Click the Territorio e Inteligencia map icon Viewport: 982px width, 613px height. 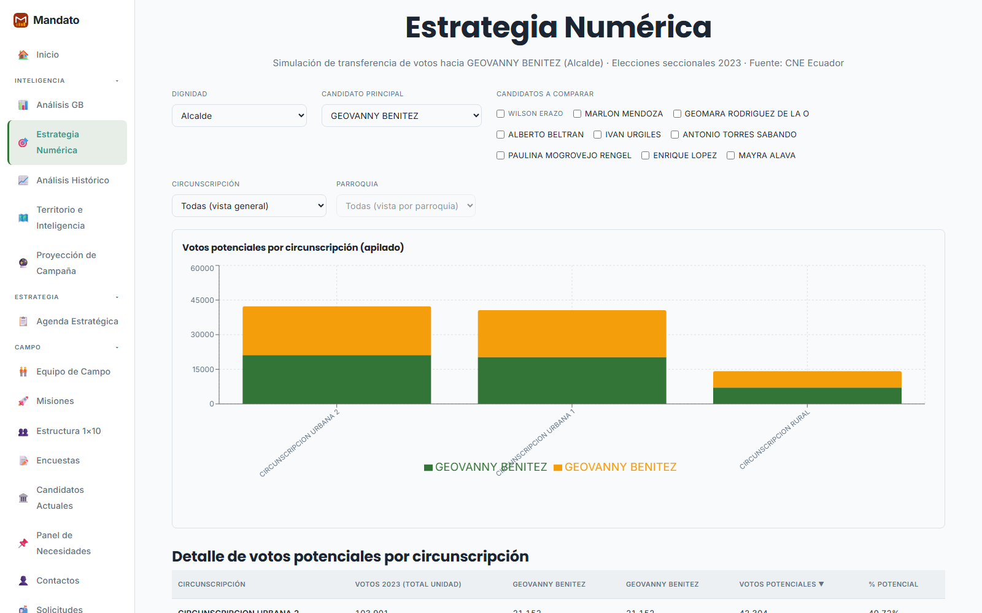click(x=23, y=218)
